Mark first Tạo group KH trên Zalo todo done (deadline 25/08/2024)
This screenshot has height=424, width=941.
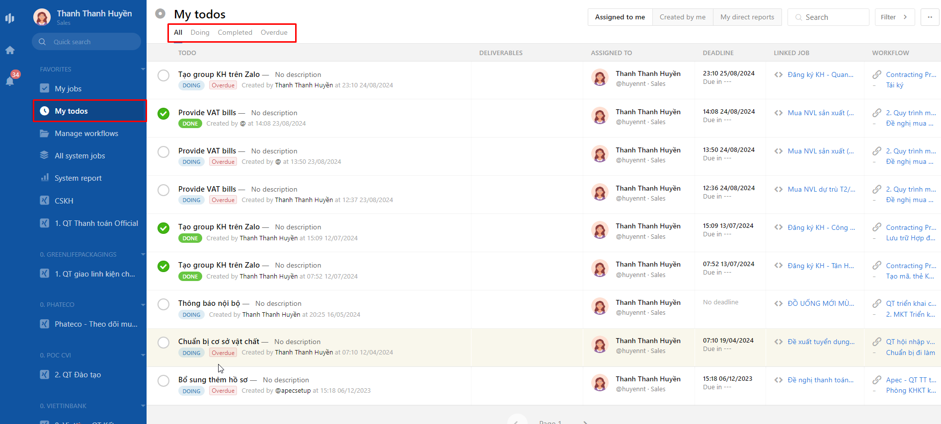pyautogui.click(x=163, y=75)
